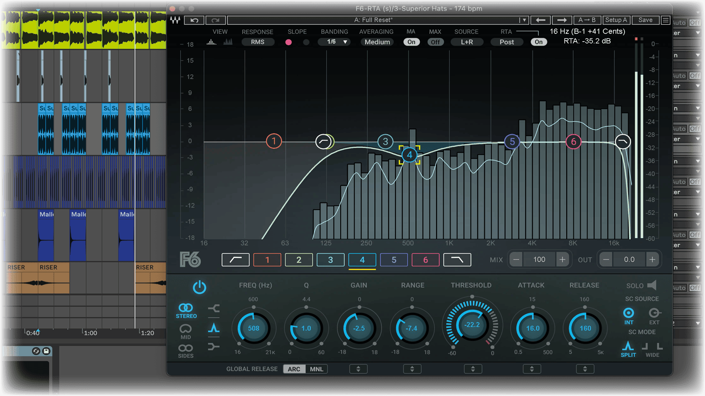Screen dimensions: 705x396
Task: Click the Waves logo in the plugin toolbar
Action: pos(175,20)
